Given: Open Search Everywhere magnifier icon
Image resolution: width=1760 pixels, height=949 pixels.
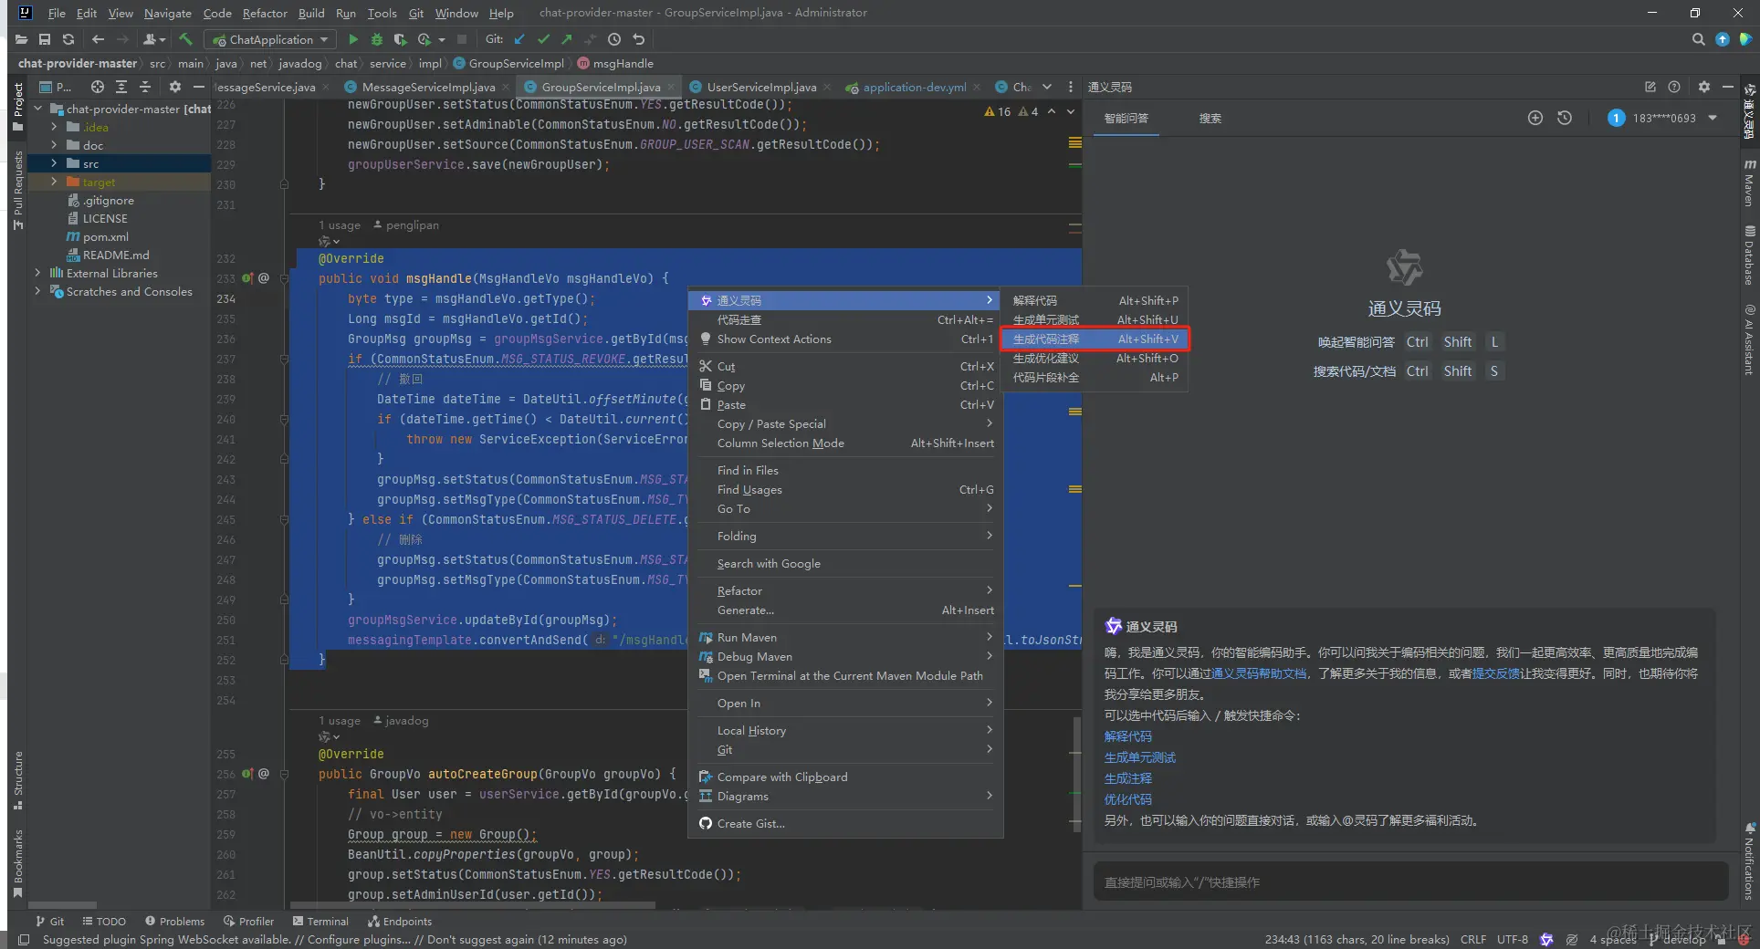Looking at the screenshot, I should tap(1698, 39).
